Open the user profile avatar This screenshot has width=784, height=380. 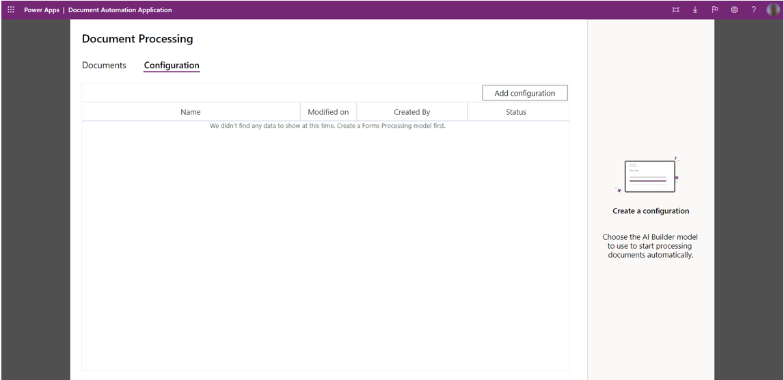[773, 10]
